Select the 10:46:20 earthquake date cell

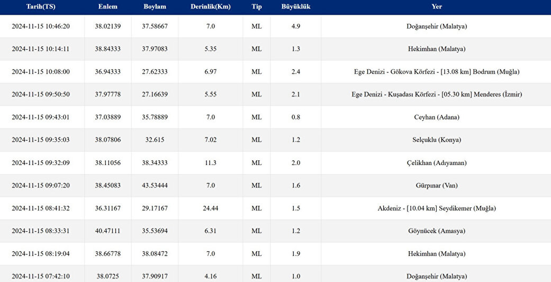41,26
